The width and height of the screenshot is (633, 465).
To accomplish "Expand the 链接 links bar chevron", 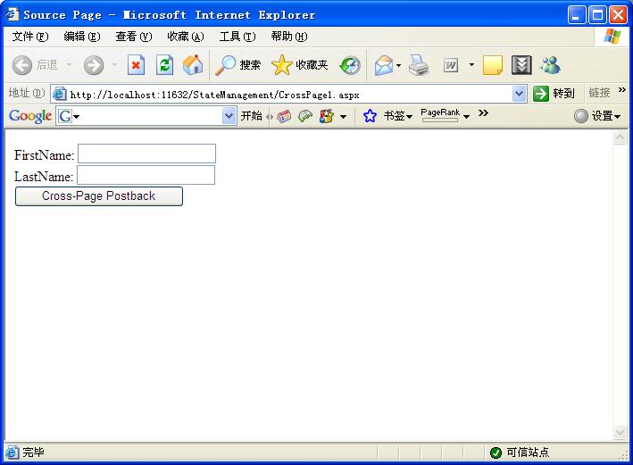I will point(621,89).
